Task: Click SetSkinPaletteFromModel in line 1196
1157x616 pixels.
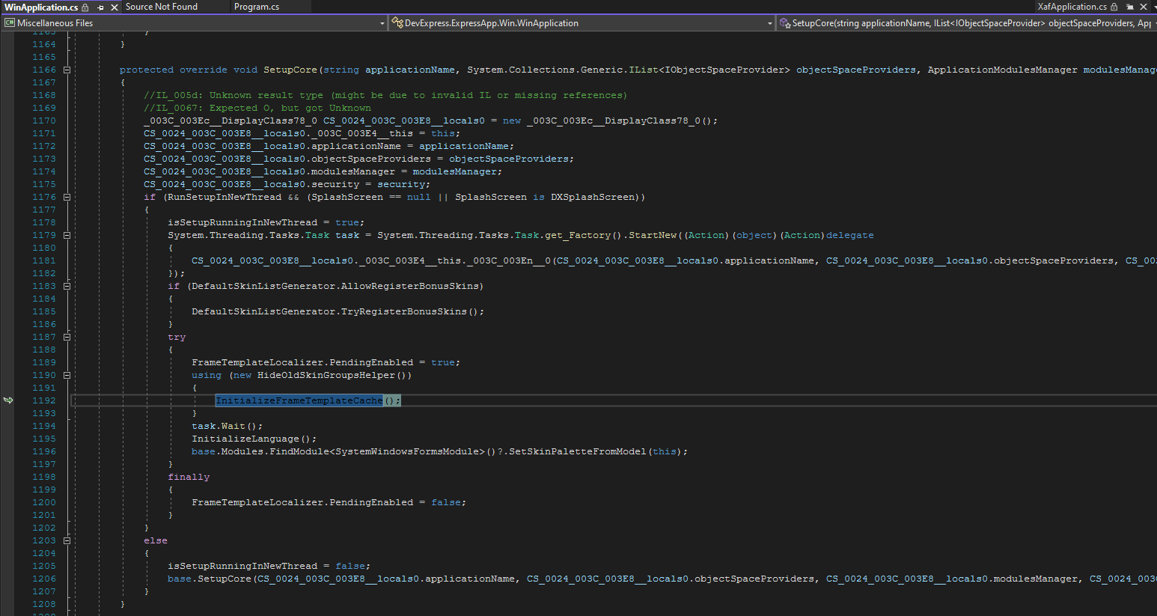Action: click(x=578, y=451)
